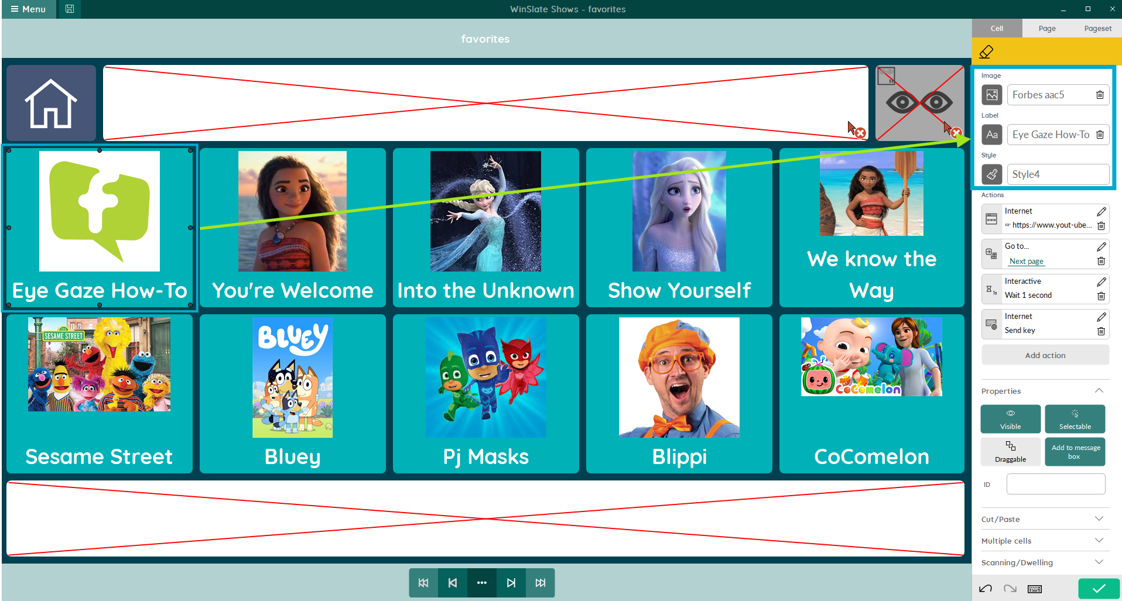Open the style brush icon
This screenshot has width=1122, height=601.
[992, 174]
